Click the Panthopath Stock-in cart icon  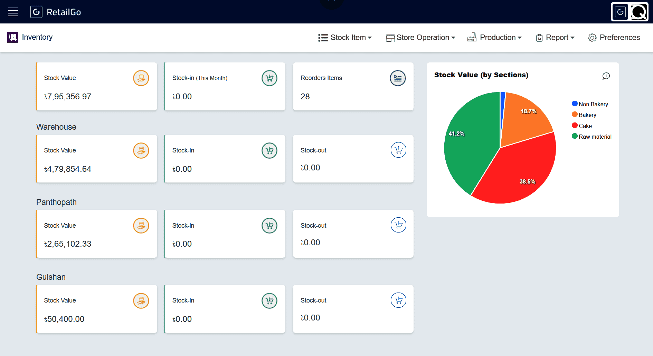269,226
